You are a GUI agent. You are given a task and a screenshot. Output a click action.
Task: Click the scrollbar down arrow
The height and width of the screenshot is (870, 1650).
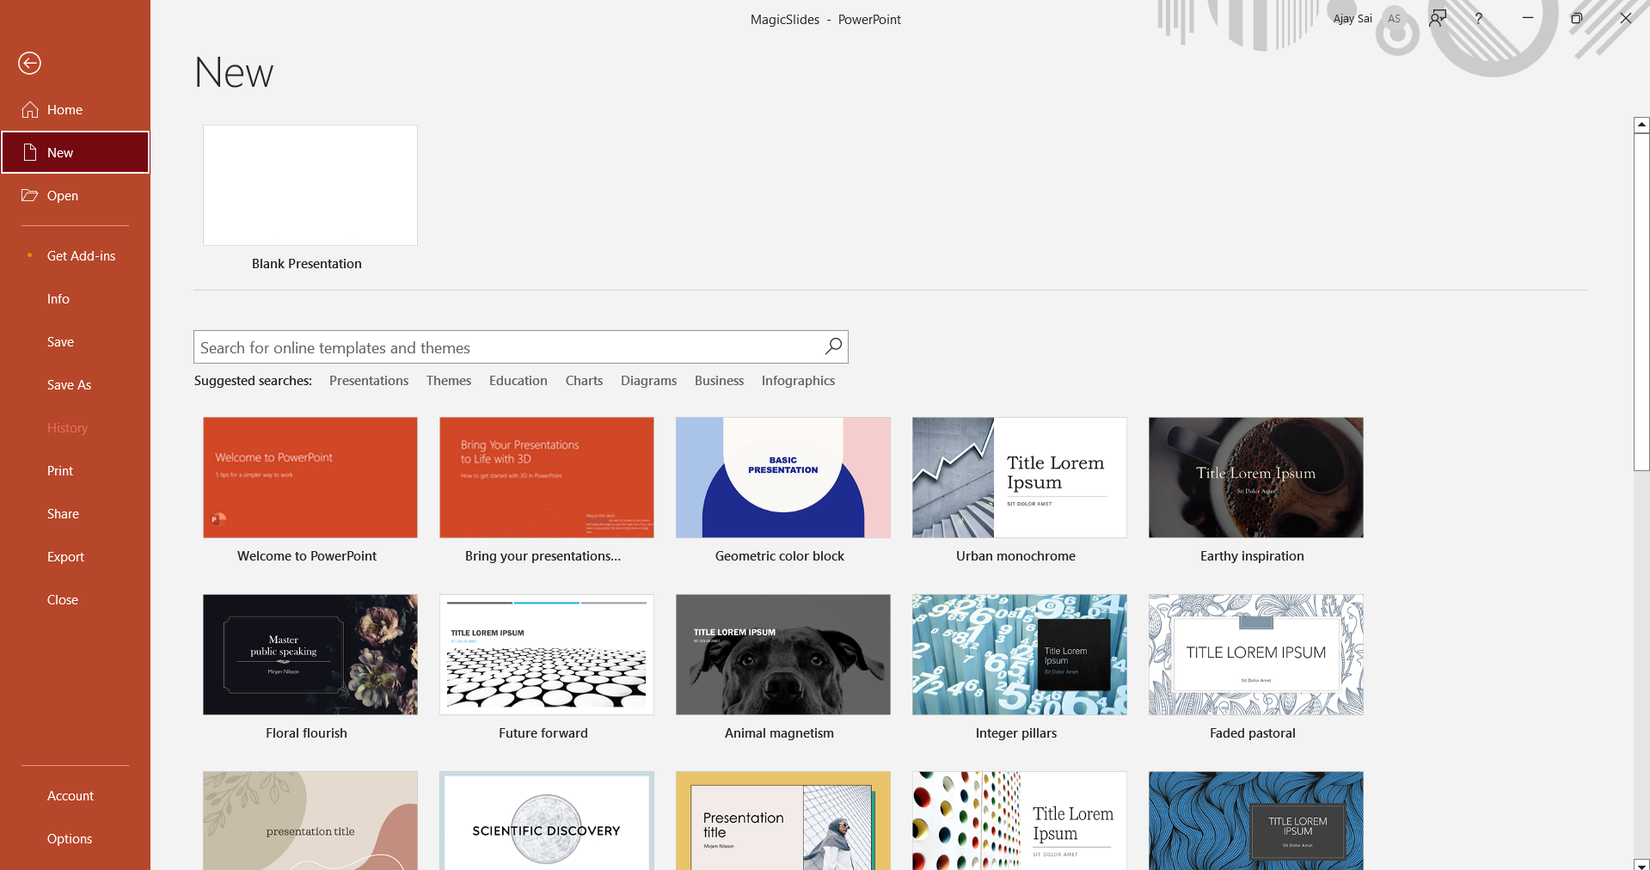pyautogui.click(x=1641, y=864)
